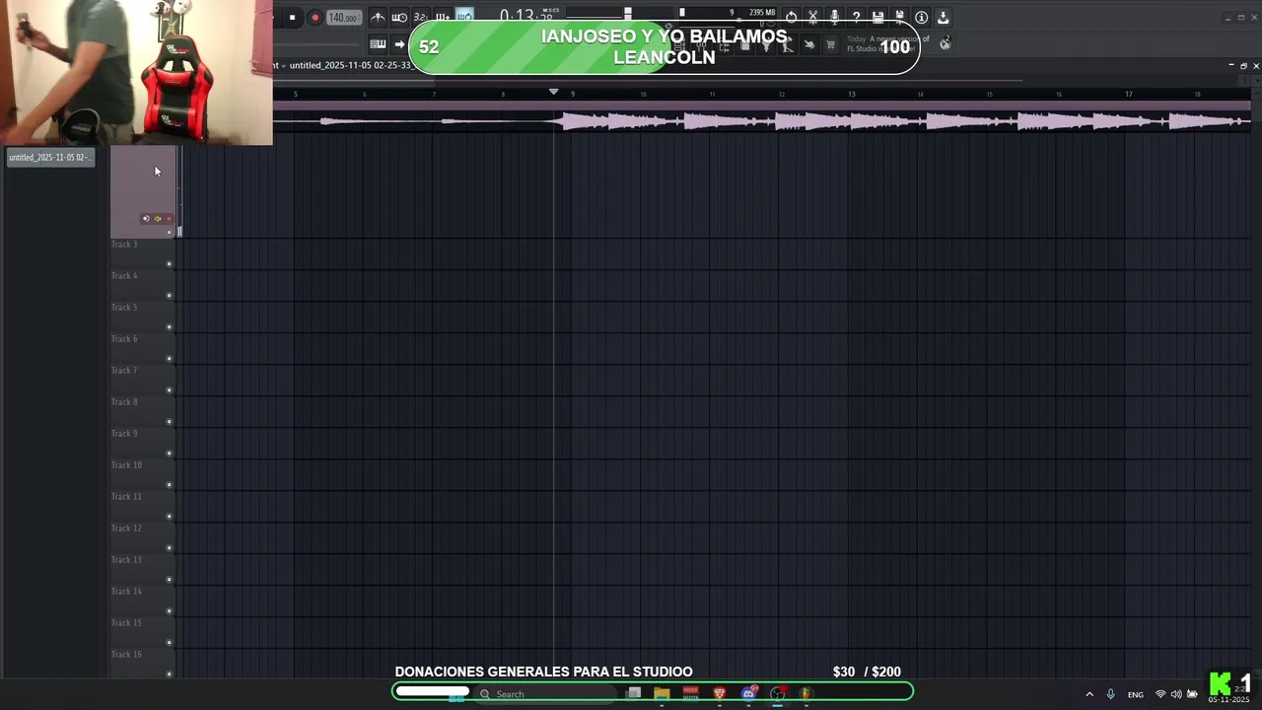Mute Track 6

pyautogui.click(x=169, y=359)
